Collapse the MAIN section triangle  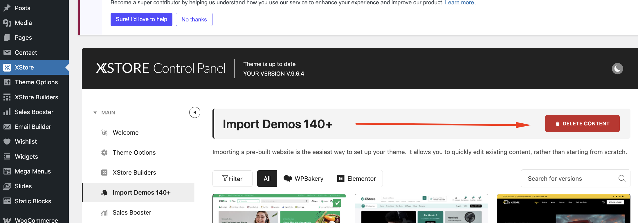[x=95, y=113]
